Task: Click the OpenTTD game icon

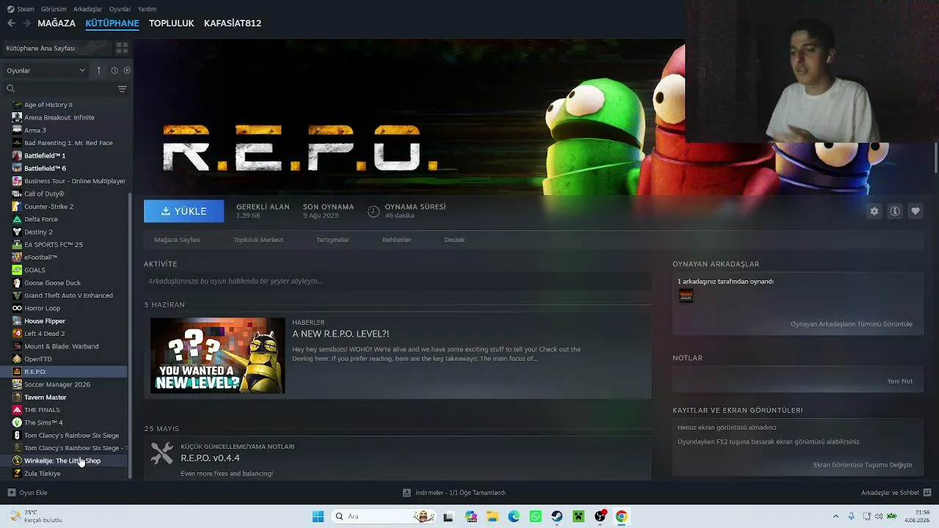Action: click(17, 359)
